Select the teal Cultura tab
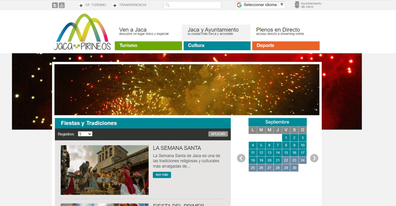Screen dimensions: 396x206 point(217,46)
